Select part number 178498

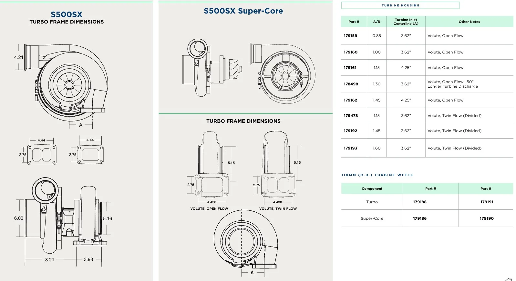351,84
